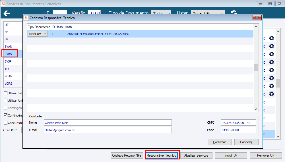Click the Incluir UF button

tap(231, 155)
